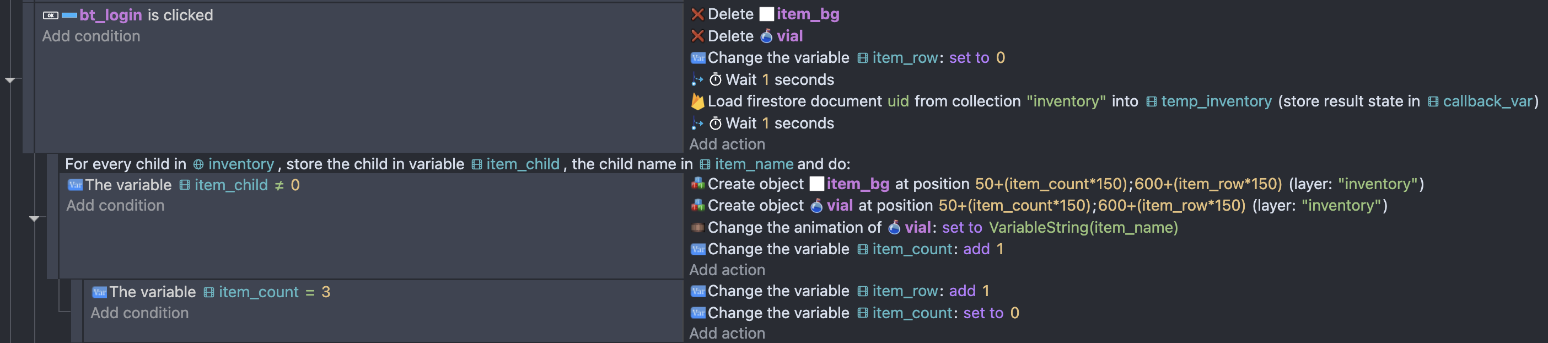The width and height of the screenshot is (1548, 343).
Task: Click the callback_var parameter in firestore action
Action: point(1482,101)
